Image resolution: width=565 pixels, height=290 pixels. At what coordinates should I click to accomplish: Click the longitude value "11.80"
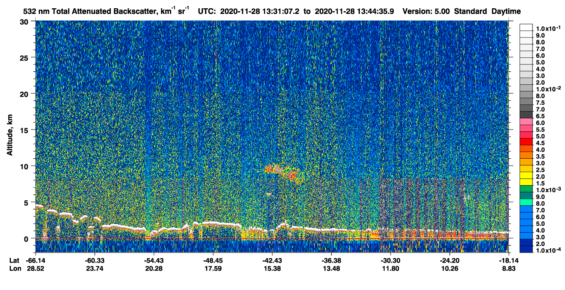pos(390,268)
